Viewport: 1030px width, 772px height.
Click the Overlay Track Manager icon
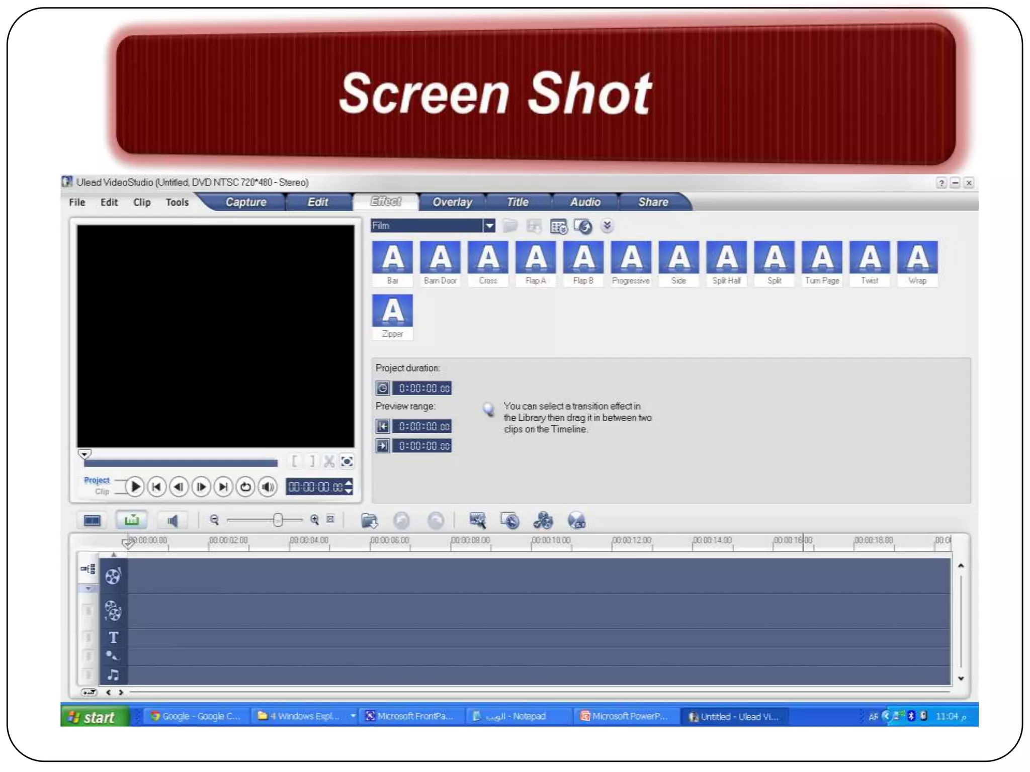point(543,521)
